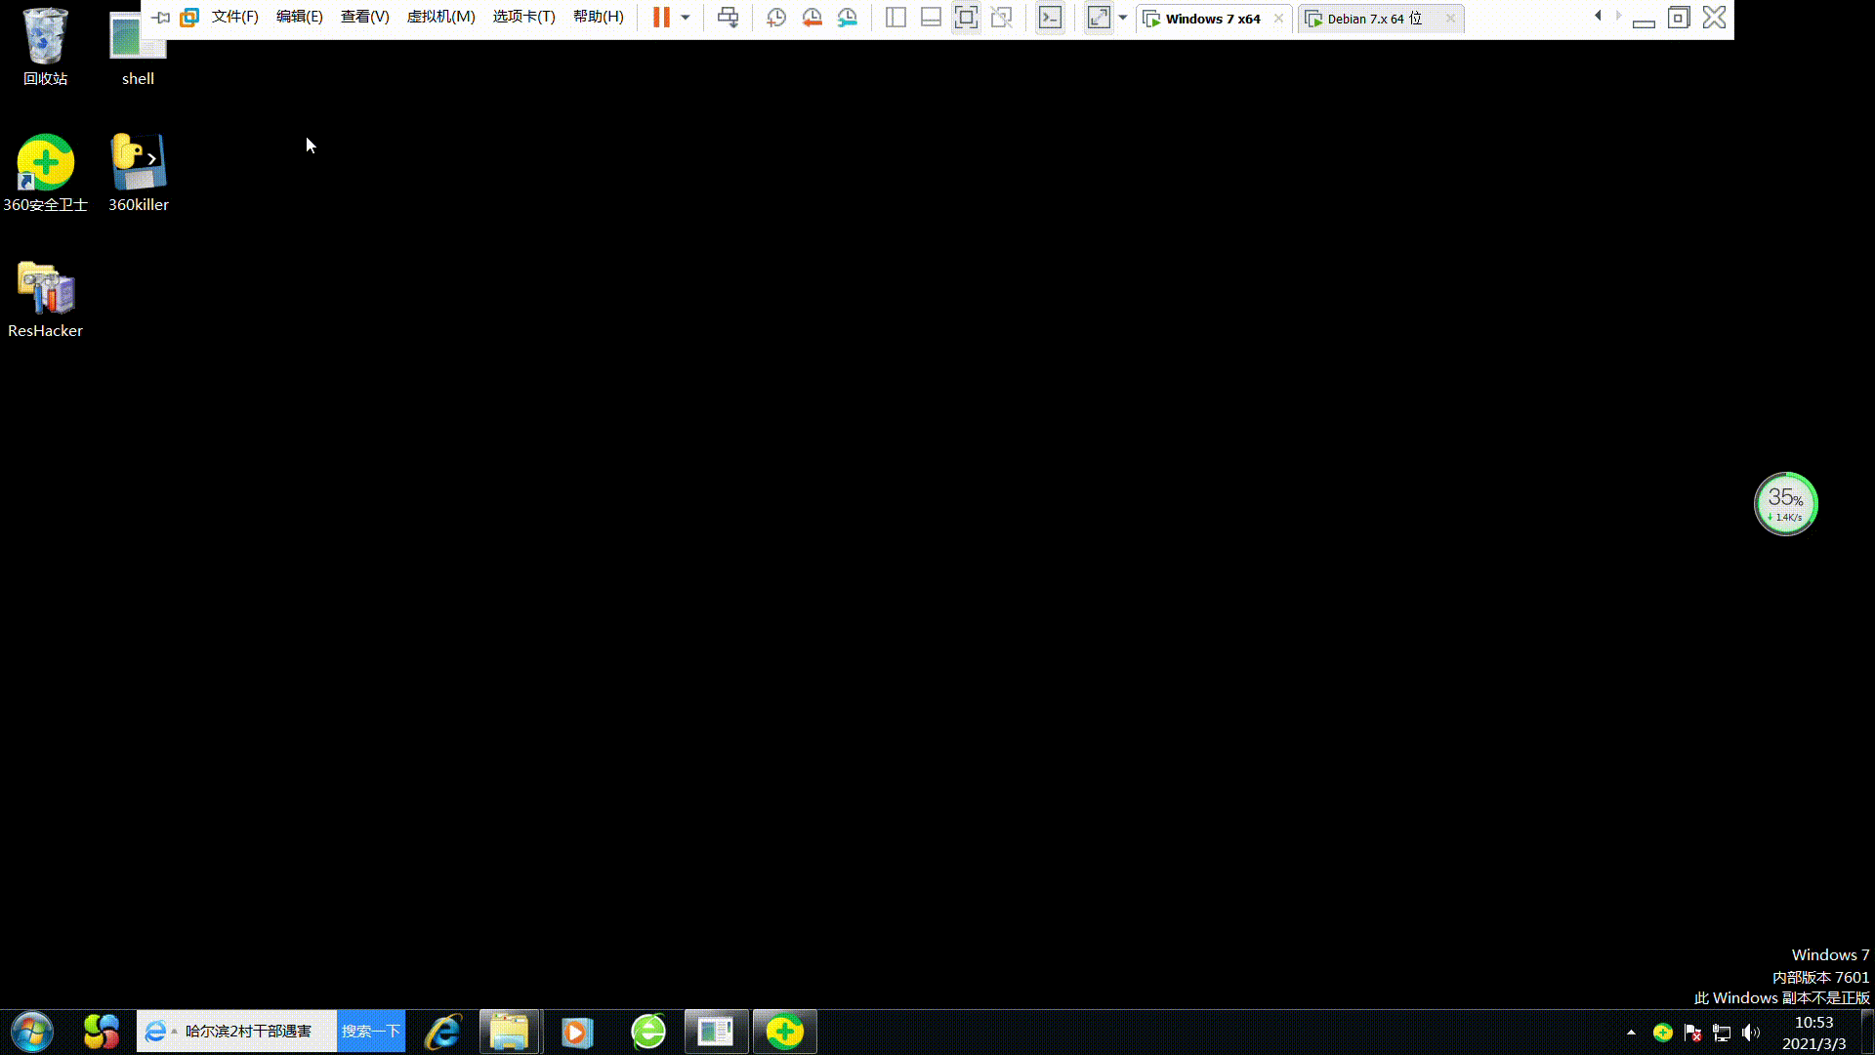The width and height of the screenshot is (1875, 1055).
Task: Open the Windows Start menu
Action: coord(32,1032)
